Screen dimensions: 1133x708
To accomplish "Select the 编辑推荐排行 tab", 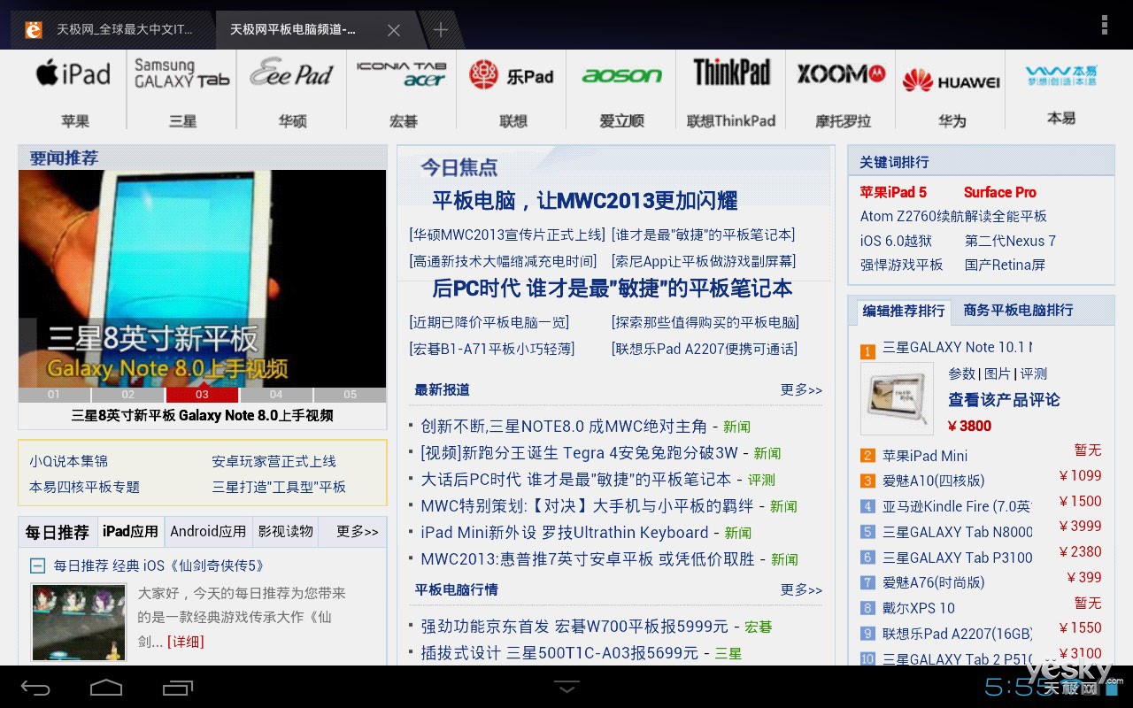I will (904, 311).
